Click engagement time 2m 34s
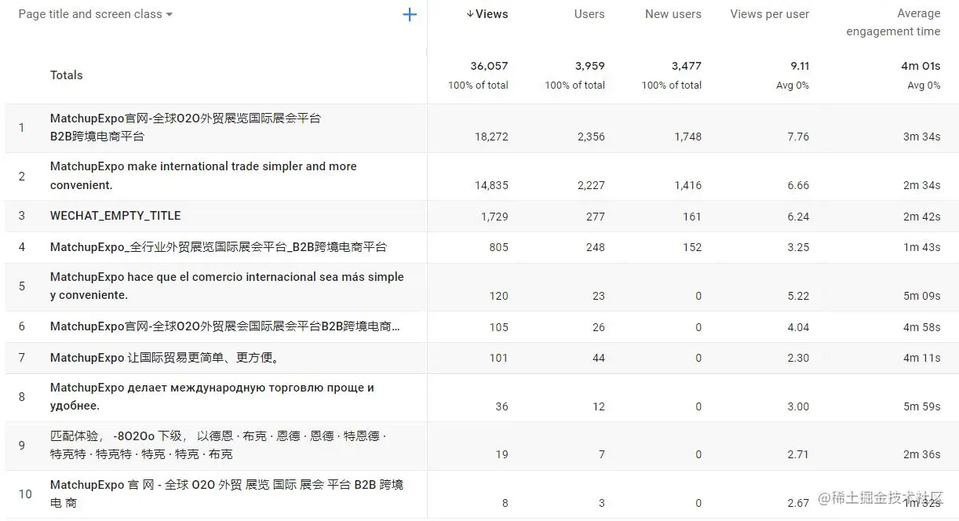This screenshot has width=959, height=521. (921, 185)
